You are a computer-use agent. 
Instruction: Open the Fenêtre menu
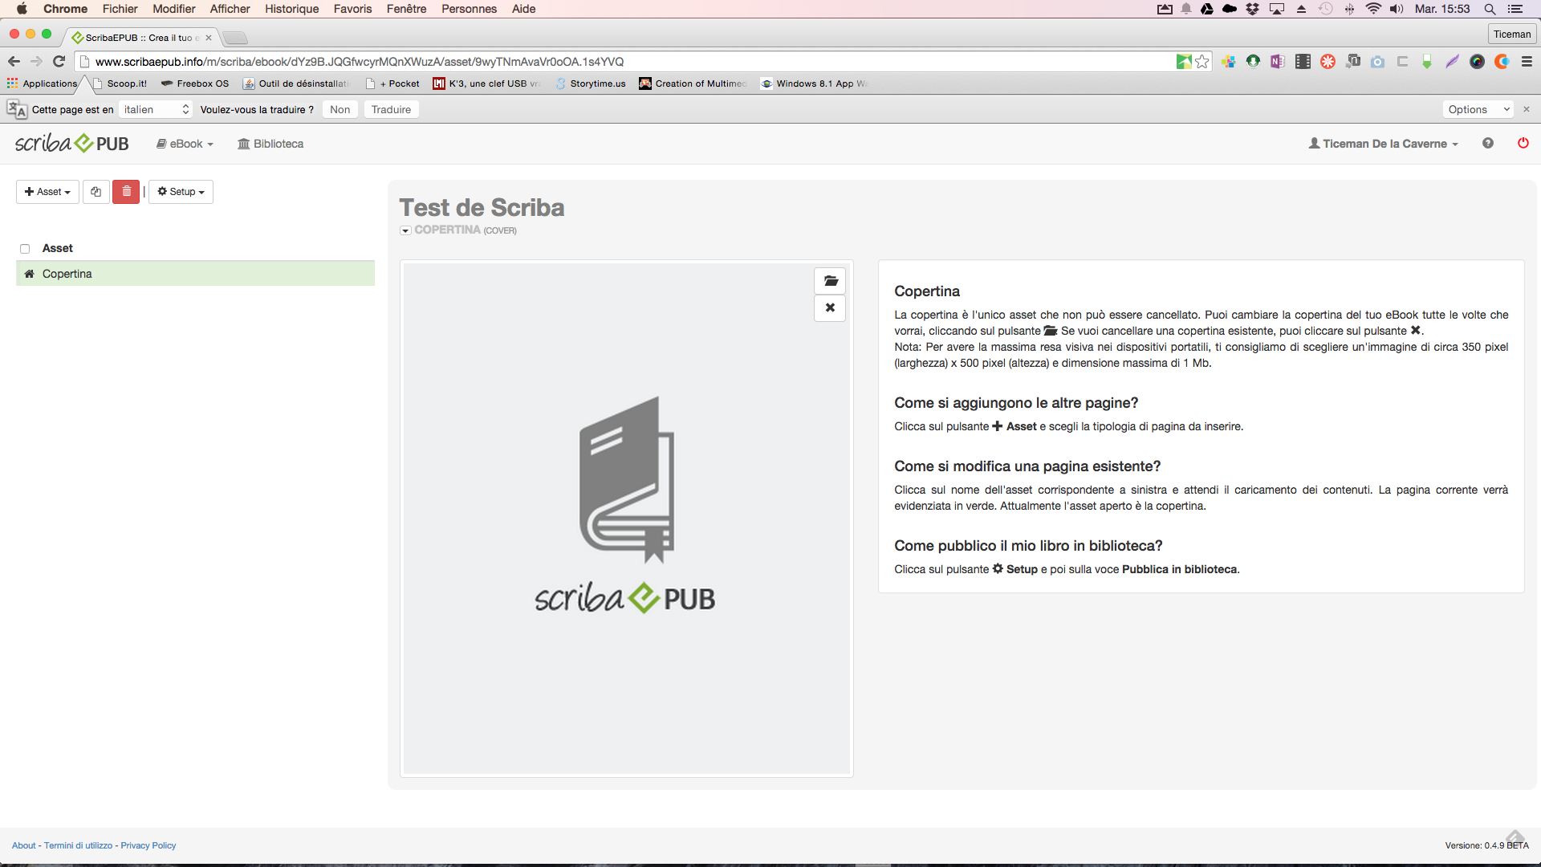click(407, 9)
